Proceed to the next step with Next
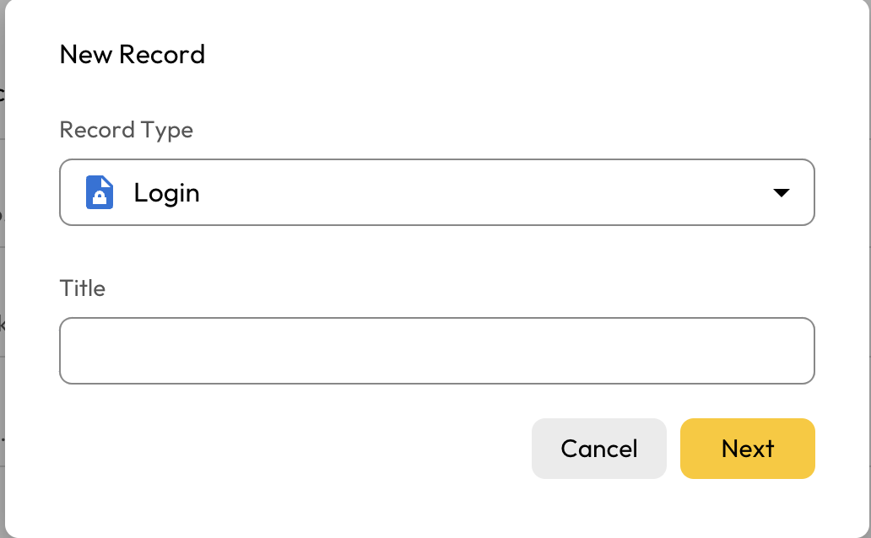This screenshot has height=538, width=871. click(747, 449)
